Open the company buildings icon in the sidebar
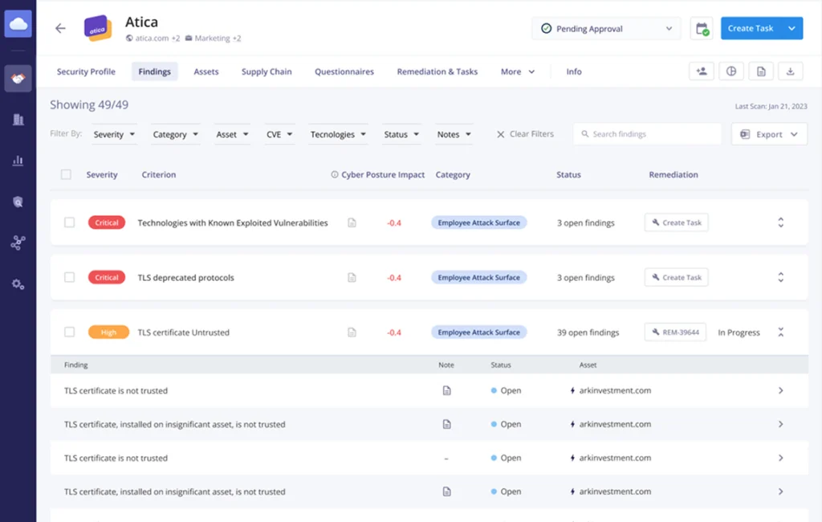This screenshot has width=822, height=522. (x=18, y=119)
